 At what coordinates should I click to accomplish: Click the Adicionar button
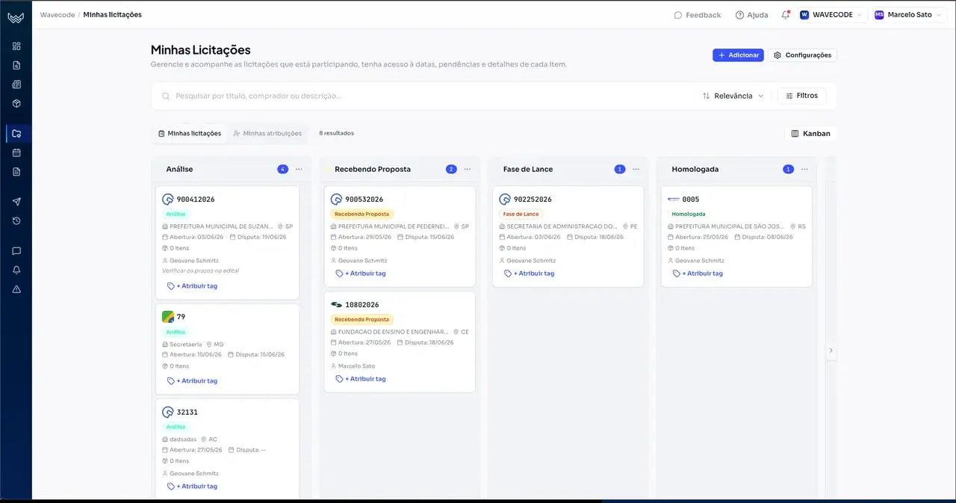[738, 55]
